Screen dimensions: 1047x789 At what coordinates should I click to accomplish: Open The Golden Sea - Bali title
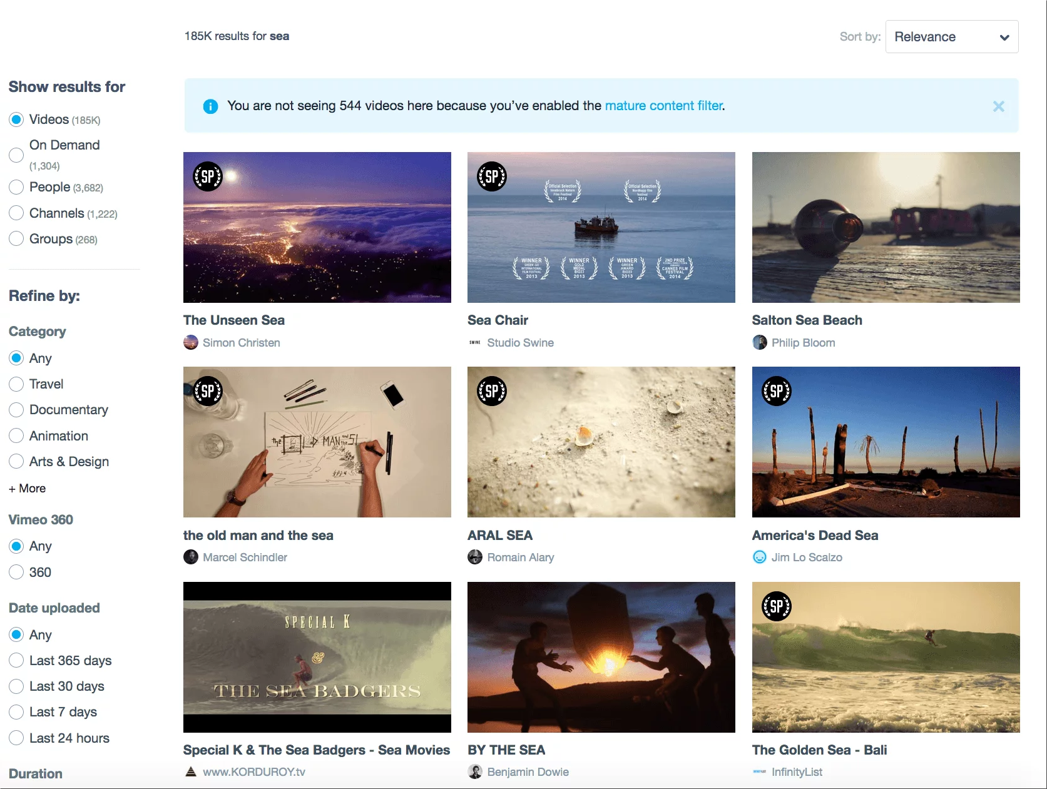point(820,750)
